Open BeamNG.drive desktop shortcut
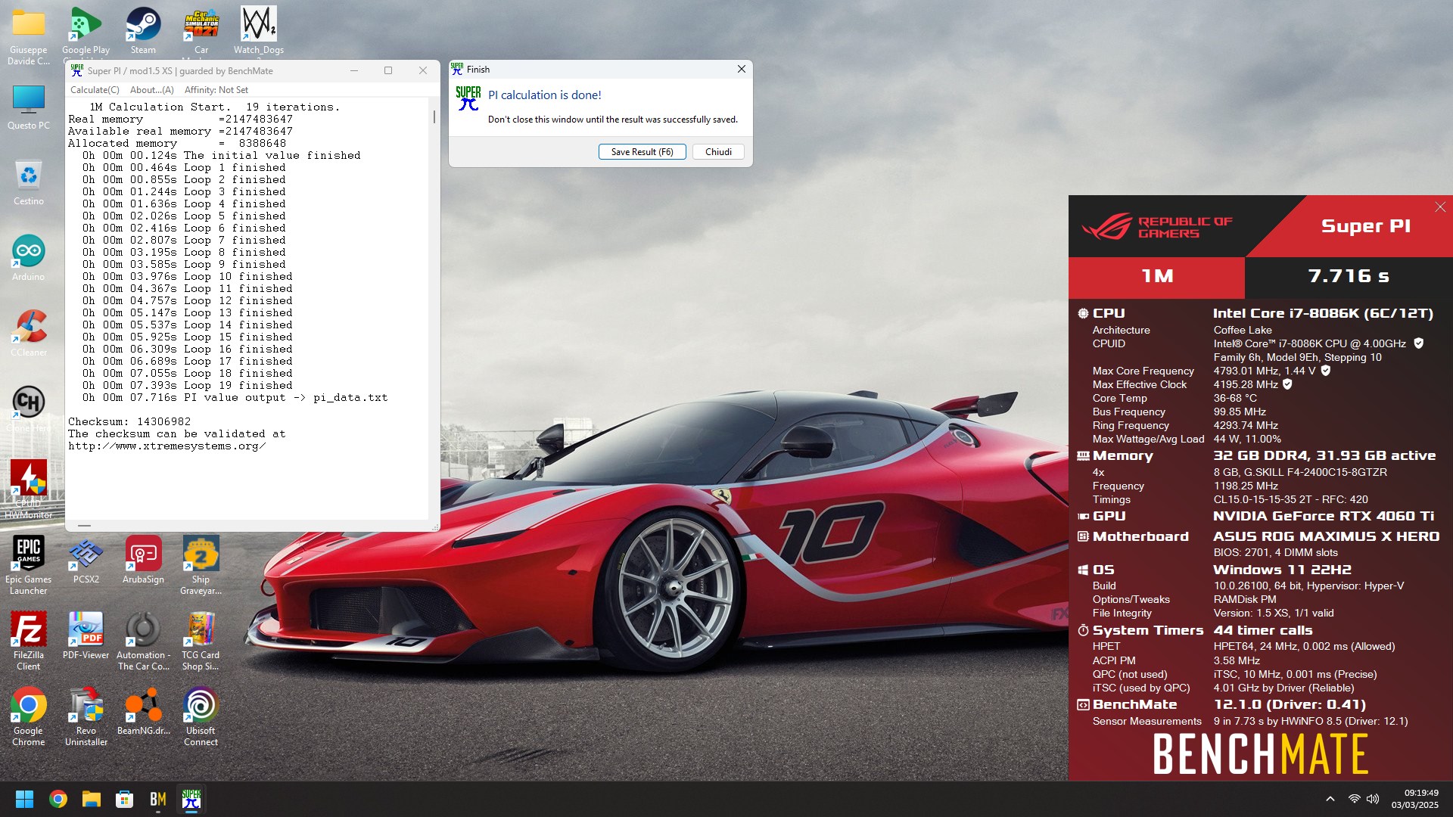Screen dimensions: 1453x817 [143, 713]
